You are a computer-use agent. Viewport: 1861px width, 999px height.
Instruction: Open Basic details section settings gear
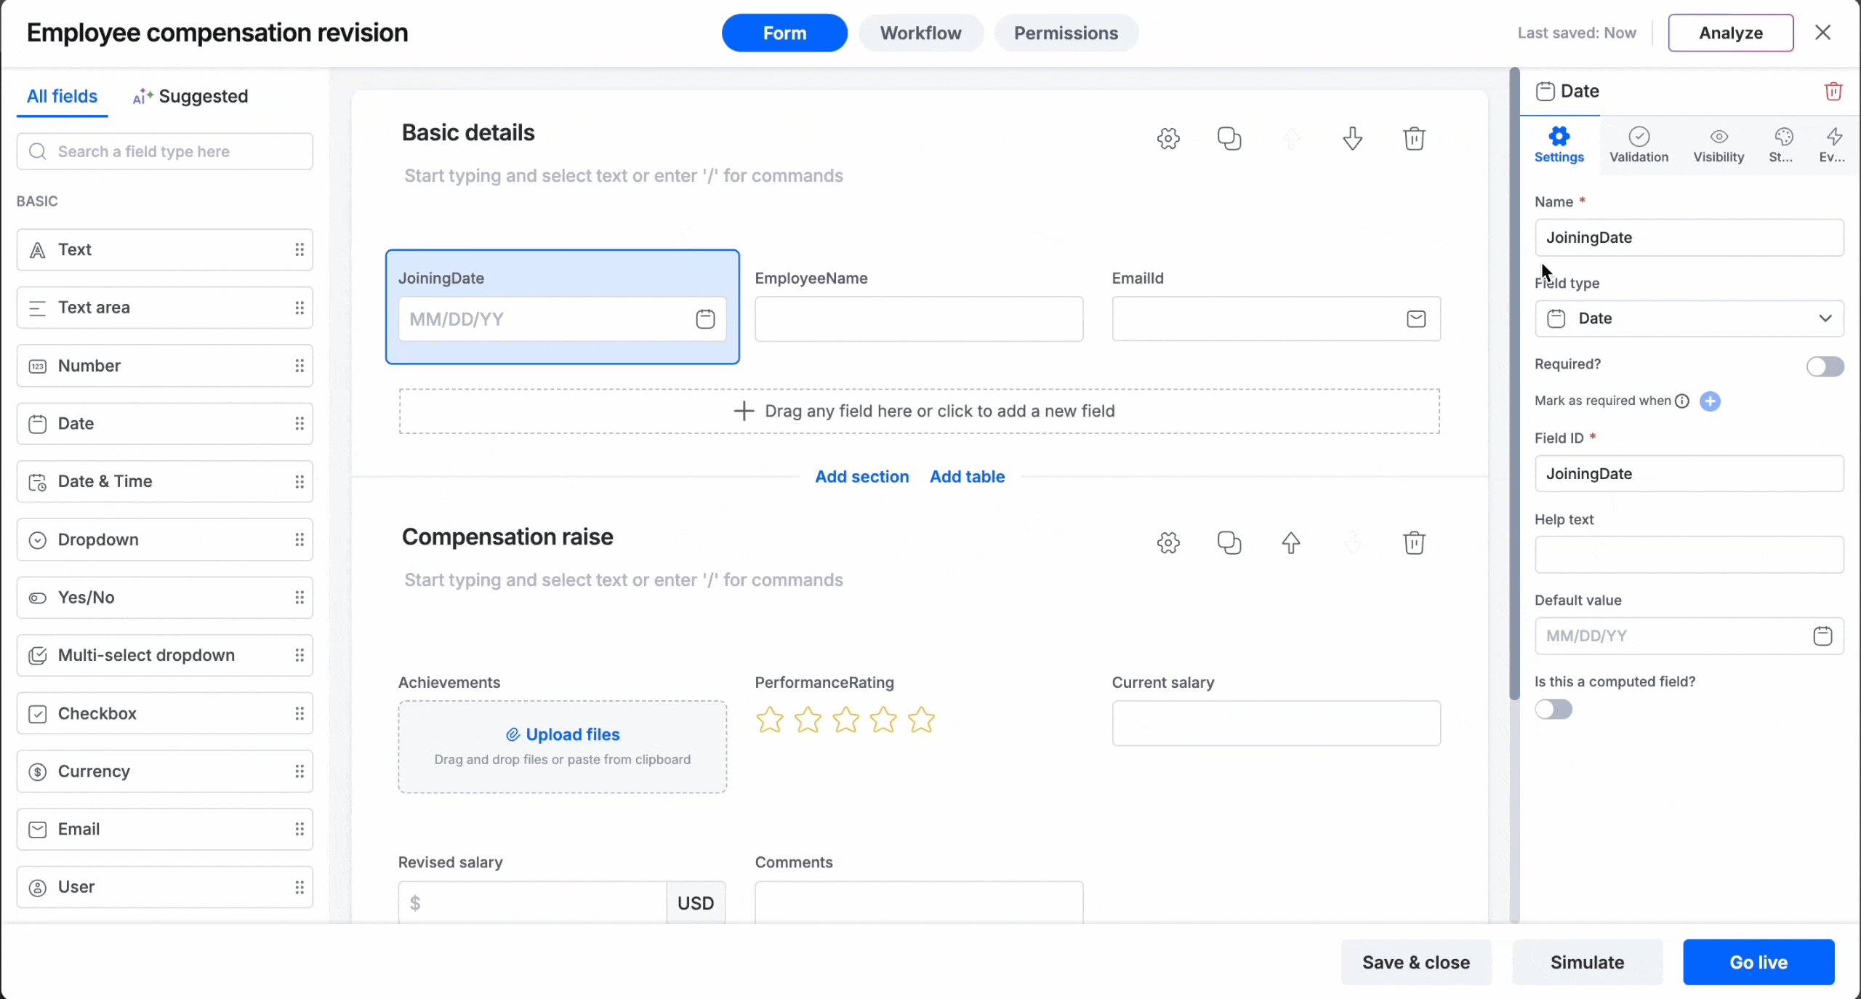1168,138
